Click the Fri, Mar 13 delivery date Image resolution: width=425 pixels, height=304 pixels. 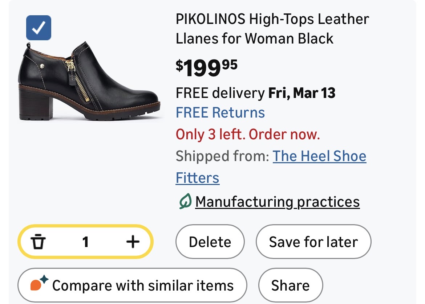[x=301, y=93]
